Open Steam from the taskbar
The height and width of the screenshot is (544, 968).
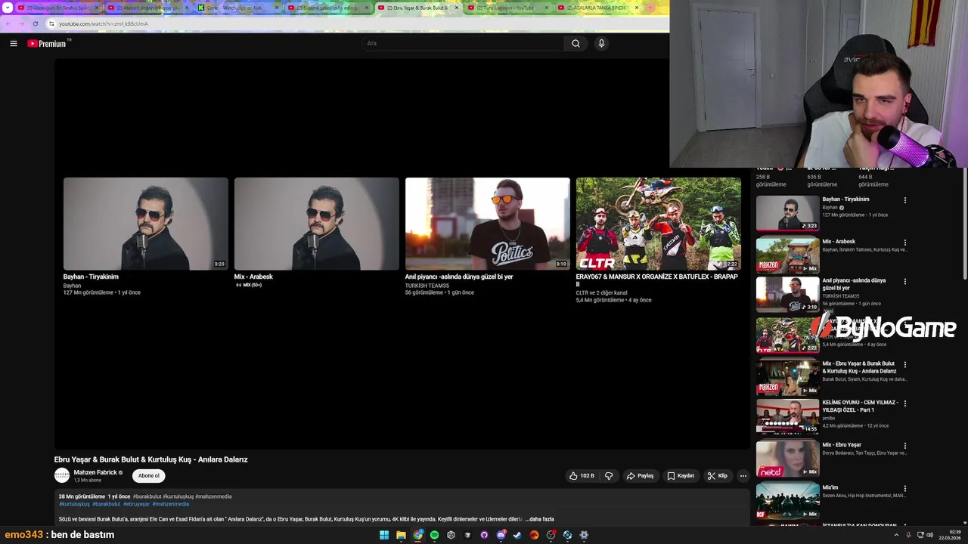click(x=517, y=535)
